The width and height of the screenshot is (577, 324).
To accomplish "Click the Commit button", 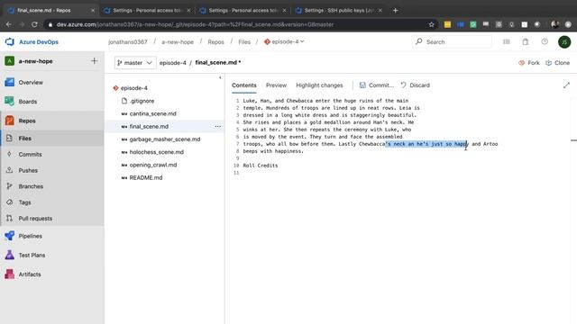I will 377,85.
